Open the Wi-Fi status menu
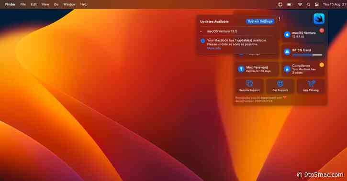The width and height of the screenshot is (347, 181). [x=300, y=4]
